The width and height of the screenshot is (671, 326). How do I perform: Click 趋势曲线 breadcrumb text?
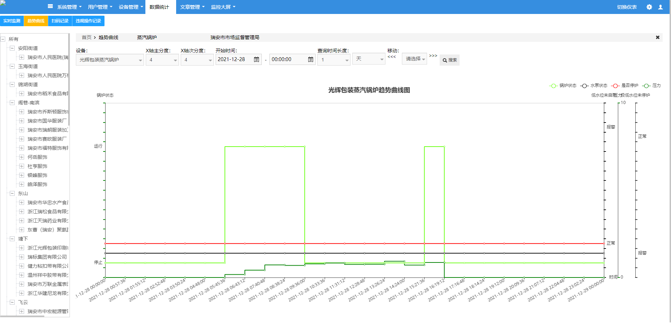click(x=108, y=37)
